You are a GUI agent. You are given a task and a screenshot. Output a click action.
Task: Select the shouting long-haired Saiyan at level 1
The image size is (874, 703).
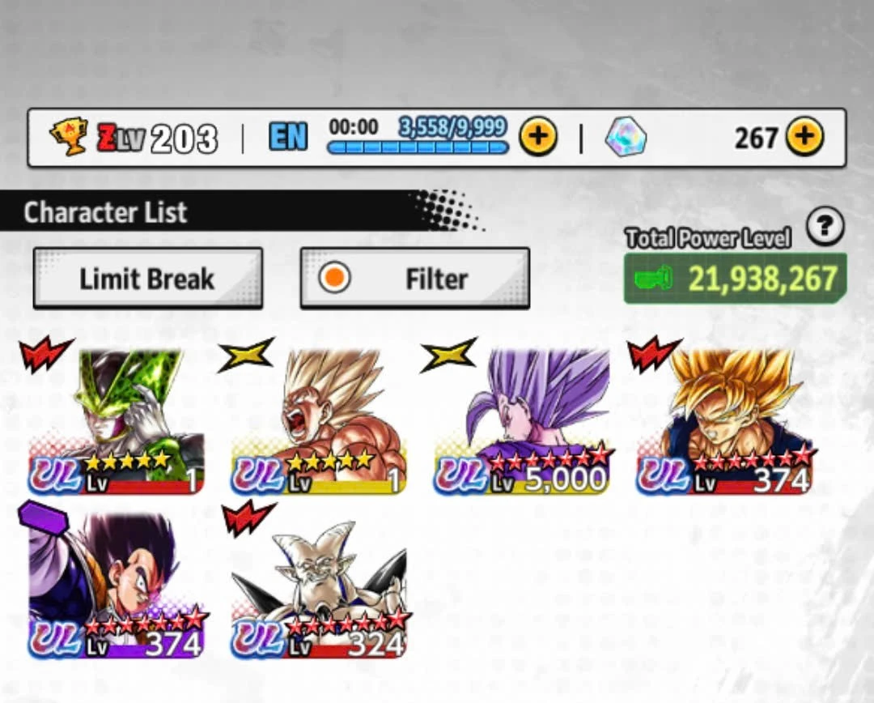pyautogui.click(x=319, y=421)
